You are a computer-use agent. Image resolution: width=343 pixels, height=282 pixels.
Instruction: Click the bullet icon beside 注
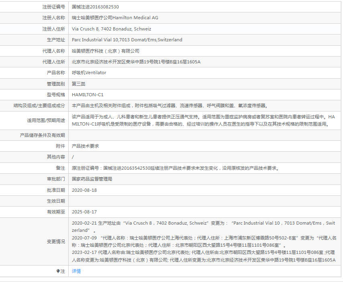click(58, 271)
